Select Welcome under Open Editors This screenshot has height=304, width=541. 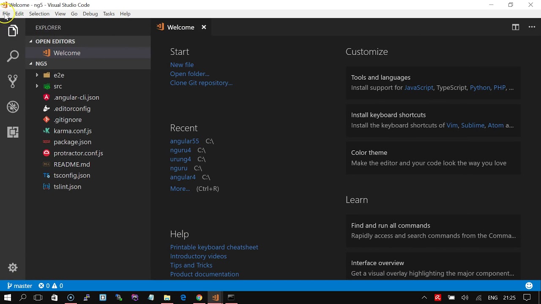[88, 53]
